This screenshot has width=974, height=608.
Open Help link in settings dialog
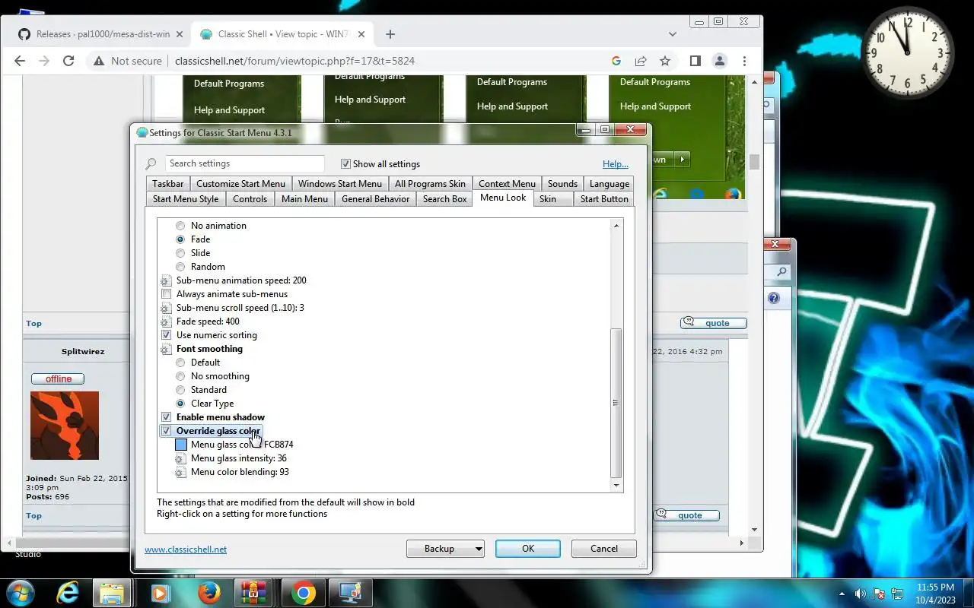coord(616,164)
